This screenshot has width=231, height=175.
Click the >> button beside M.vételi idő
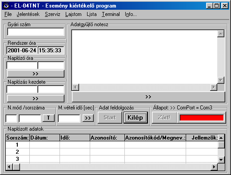click(88, 118)
